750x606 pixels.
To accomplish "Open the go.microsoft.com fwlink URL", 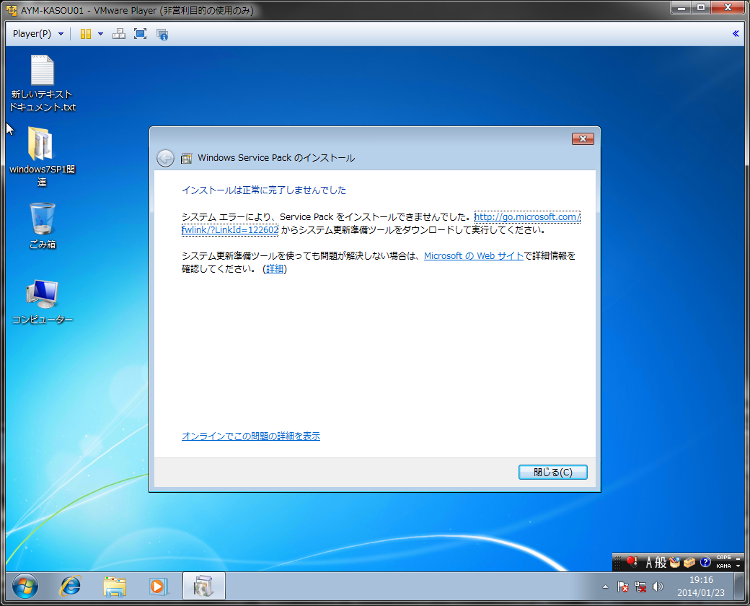I will pyautogui.click(x=526, y=217).
